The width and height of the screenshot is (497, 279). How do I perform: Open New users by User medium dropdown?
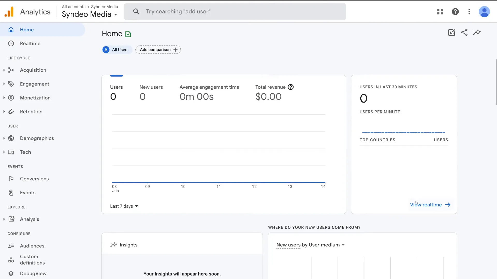click(310, 245)
